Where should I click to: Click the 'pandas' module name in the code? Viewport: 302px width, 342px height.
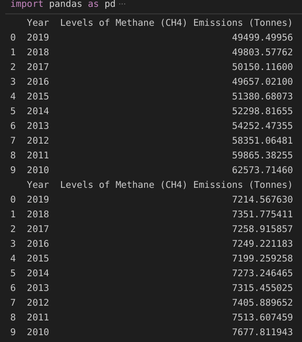pos(66,4)
